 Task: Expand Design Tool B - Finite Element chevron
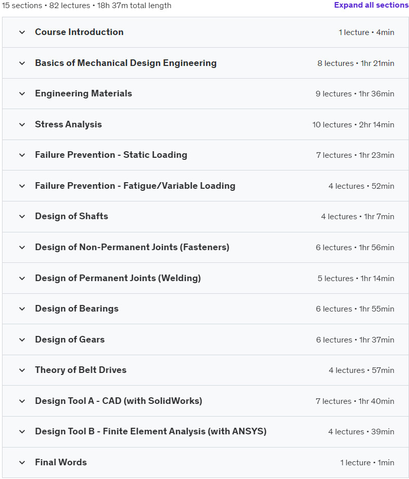[x=22, y=432]
